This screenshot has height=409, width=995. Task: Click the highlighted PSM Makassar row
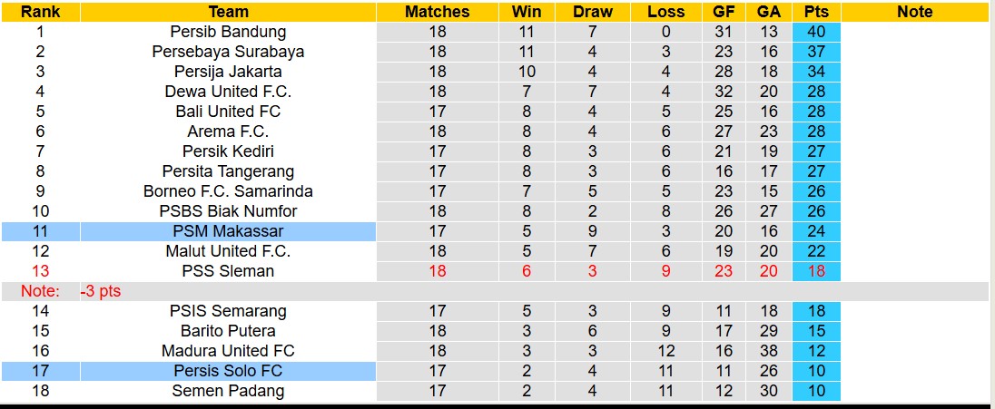click(228, 231)
